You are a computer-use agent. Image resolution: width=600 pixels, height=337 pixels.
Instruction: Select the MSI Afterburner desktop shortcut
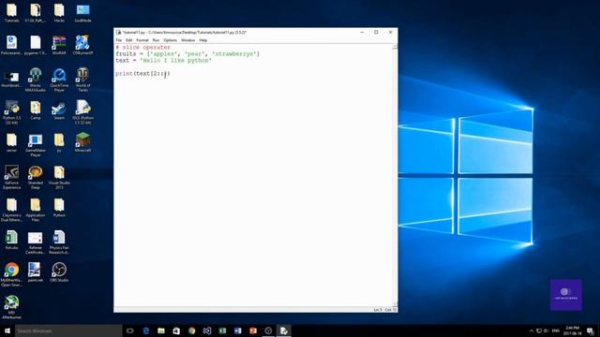point(11,307)
